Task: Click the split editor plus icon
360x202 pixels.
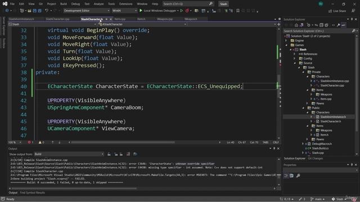Action: [279, 24]
